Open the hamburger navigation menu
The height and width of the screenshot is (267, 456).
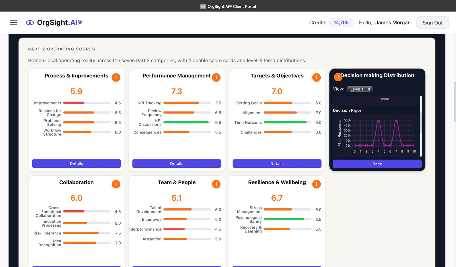point(13,22)
